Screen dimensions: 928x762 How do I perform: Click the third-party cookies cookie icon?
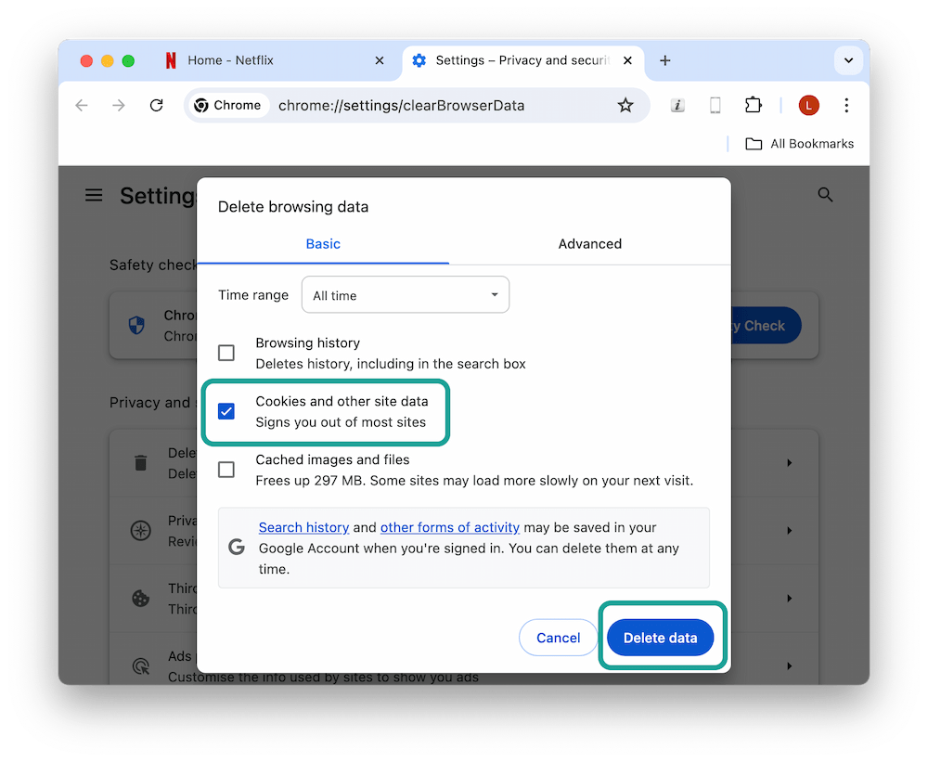140,598
